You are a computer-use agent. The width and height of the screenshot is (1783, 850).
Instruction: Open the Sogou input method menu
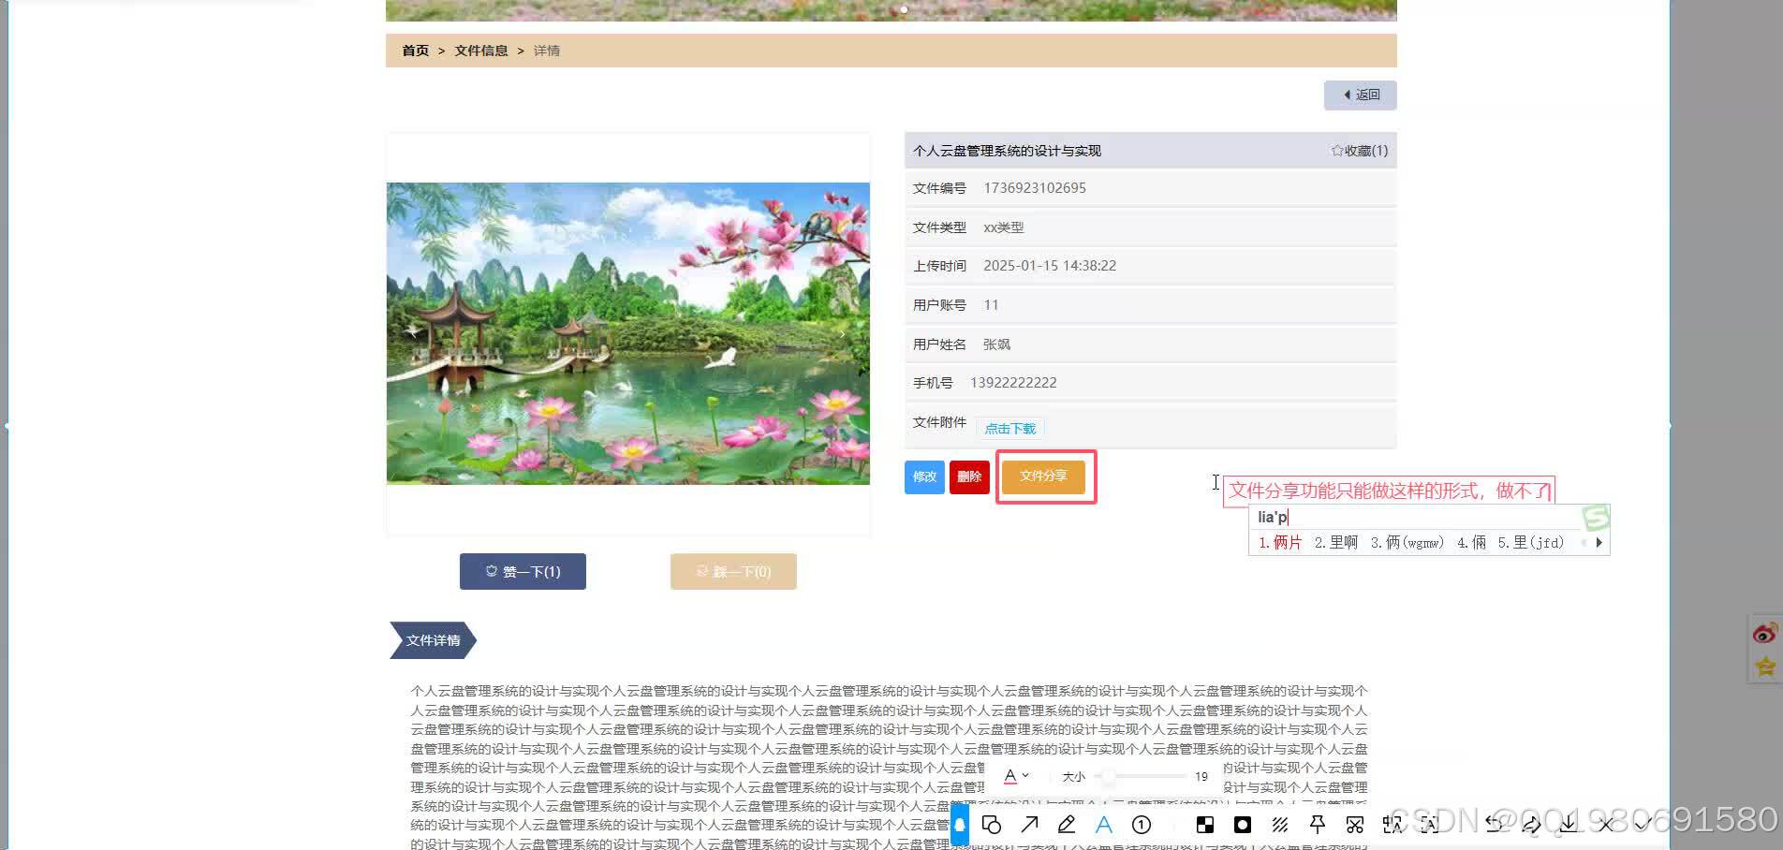pos(1595,517)
